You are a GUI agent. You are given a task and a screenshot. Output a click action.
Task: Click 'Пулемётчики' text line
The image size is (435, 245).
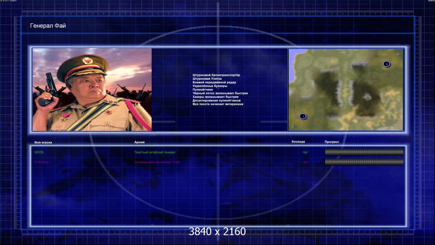[x=202, y=89]
